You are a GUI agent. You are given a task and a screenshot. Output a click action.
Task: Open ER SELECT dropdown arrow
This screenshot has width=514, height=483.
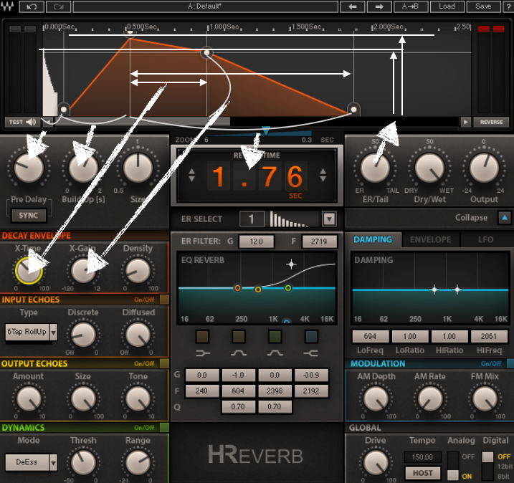pyautogui.click(x=329, y=219)
